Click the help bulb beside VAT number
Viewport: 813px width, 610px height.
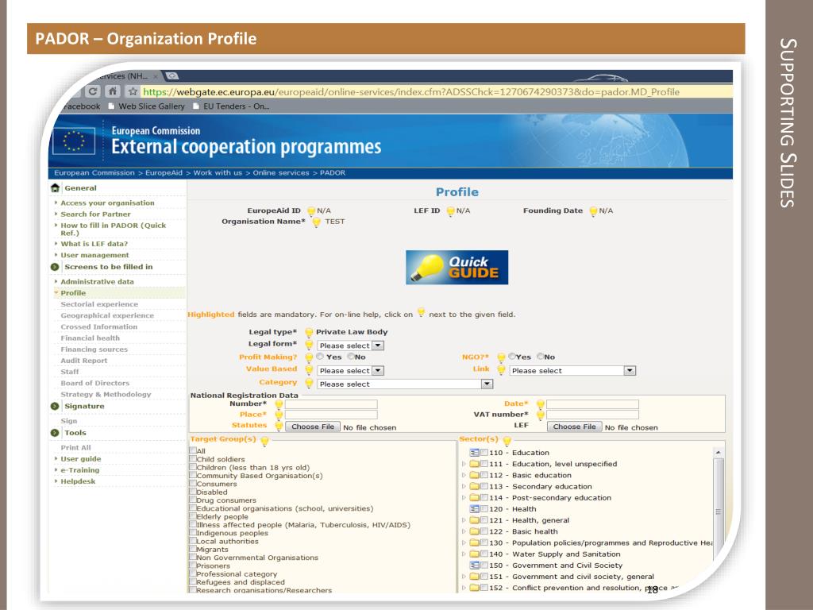point(540,415)
